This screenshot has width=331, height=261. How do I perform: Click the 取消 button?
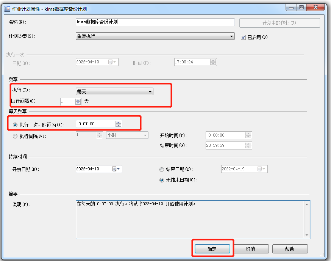pyautogui.click(x=251, y=249)
